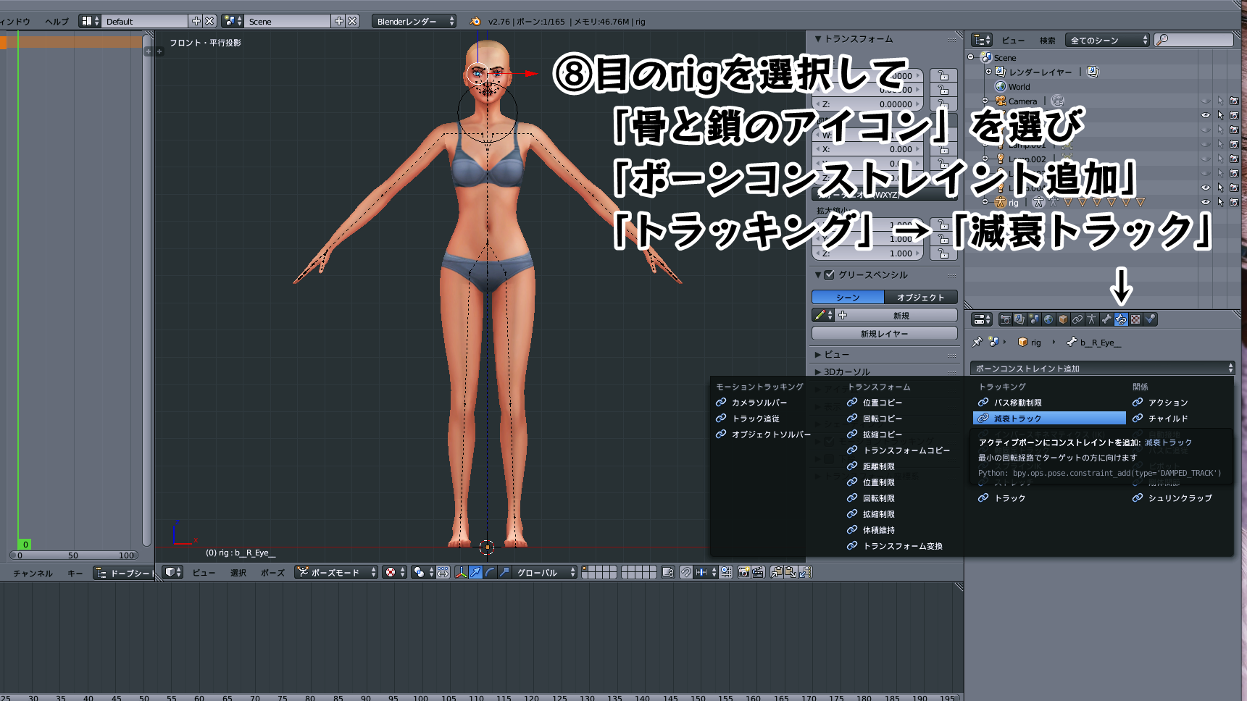This screenshot has height=701, width=1247.
Task: Click the rig armature icon in outliner
Action: [1000, 202]
